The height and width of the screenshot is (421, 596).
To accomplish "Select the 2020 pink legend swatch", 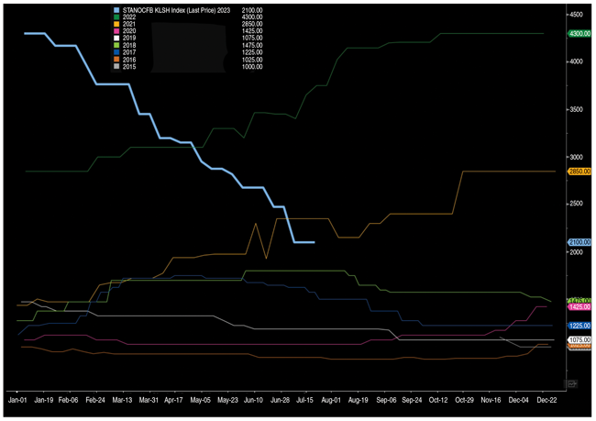I will coord(115,30).
